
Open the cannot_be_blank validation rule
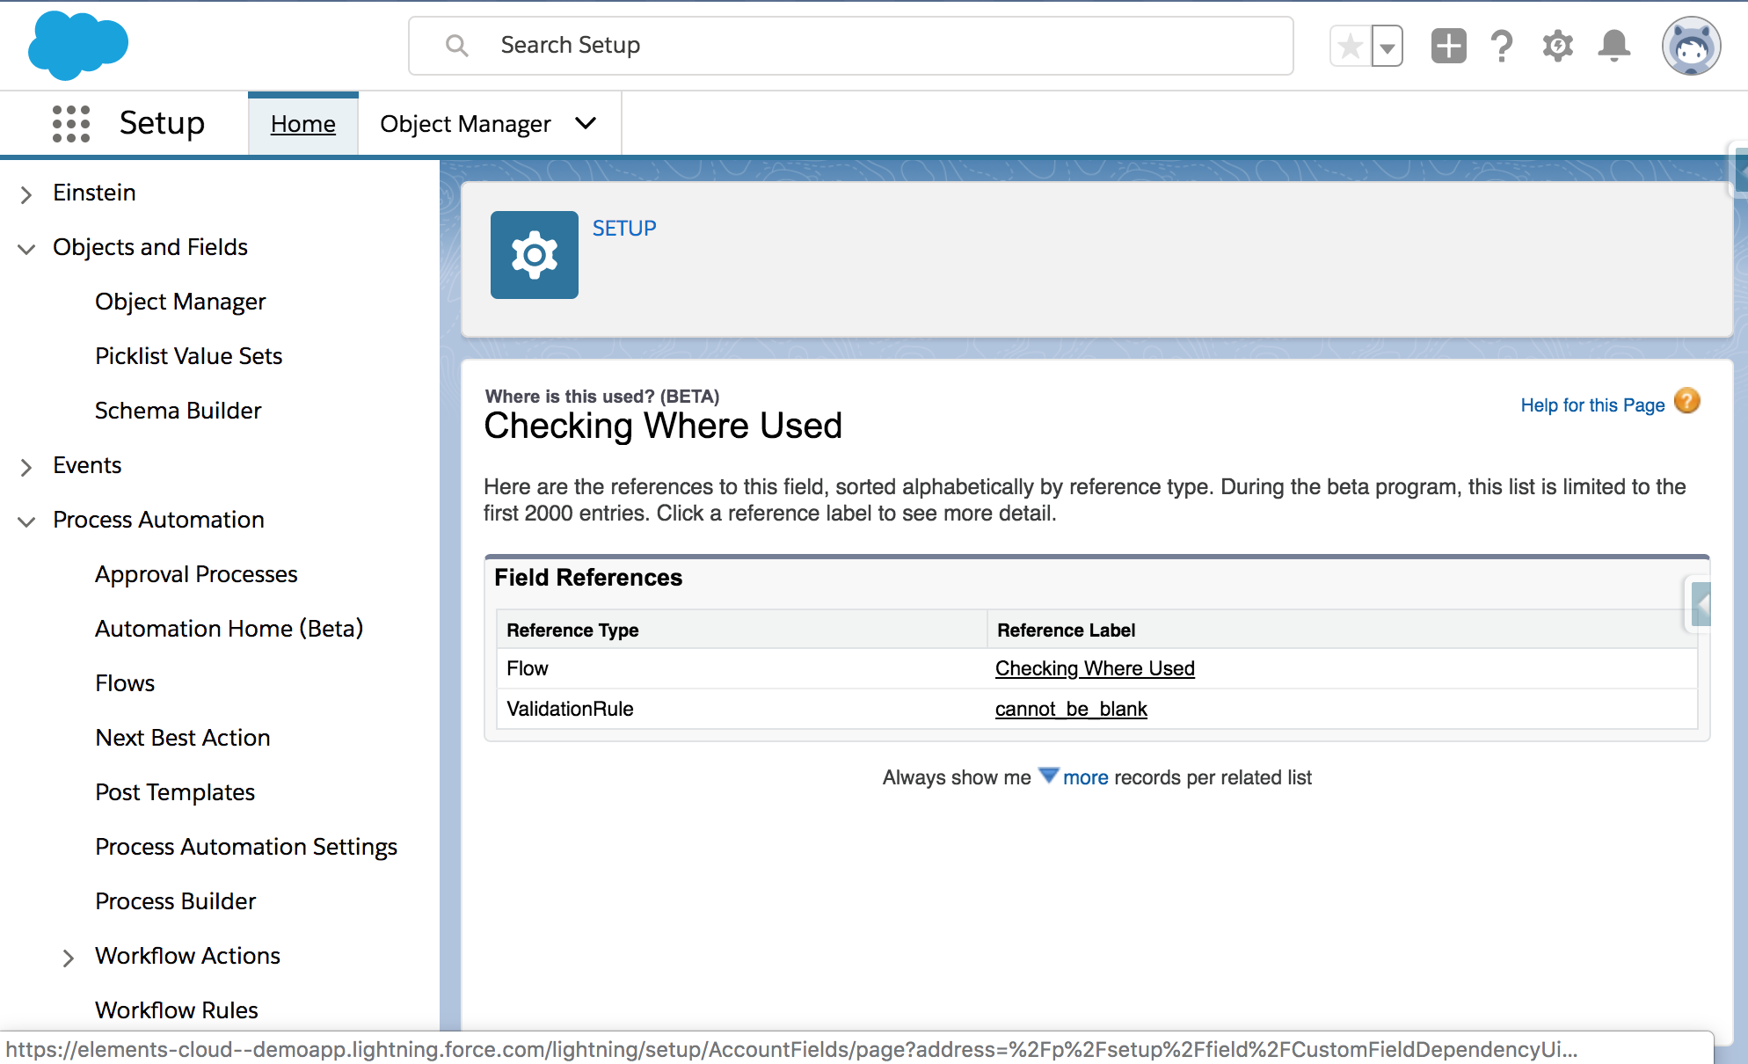[1071, 709]
